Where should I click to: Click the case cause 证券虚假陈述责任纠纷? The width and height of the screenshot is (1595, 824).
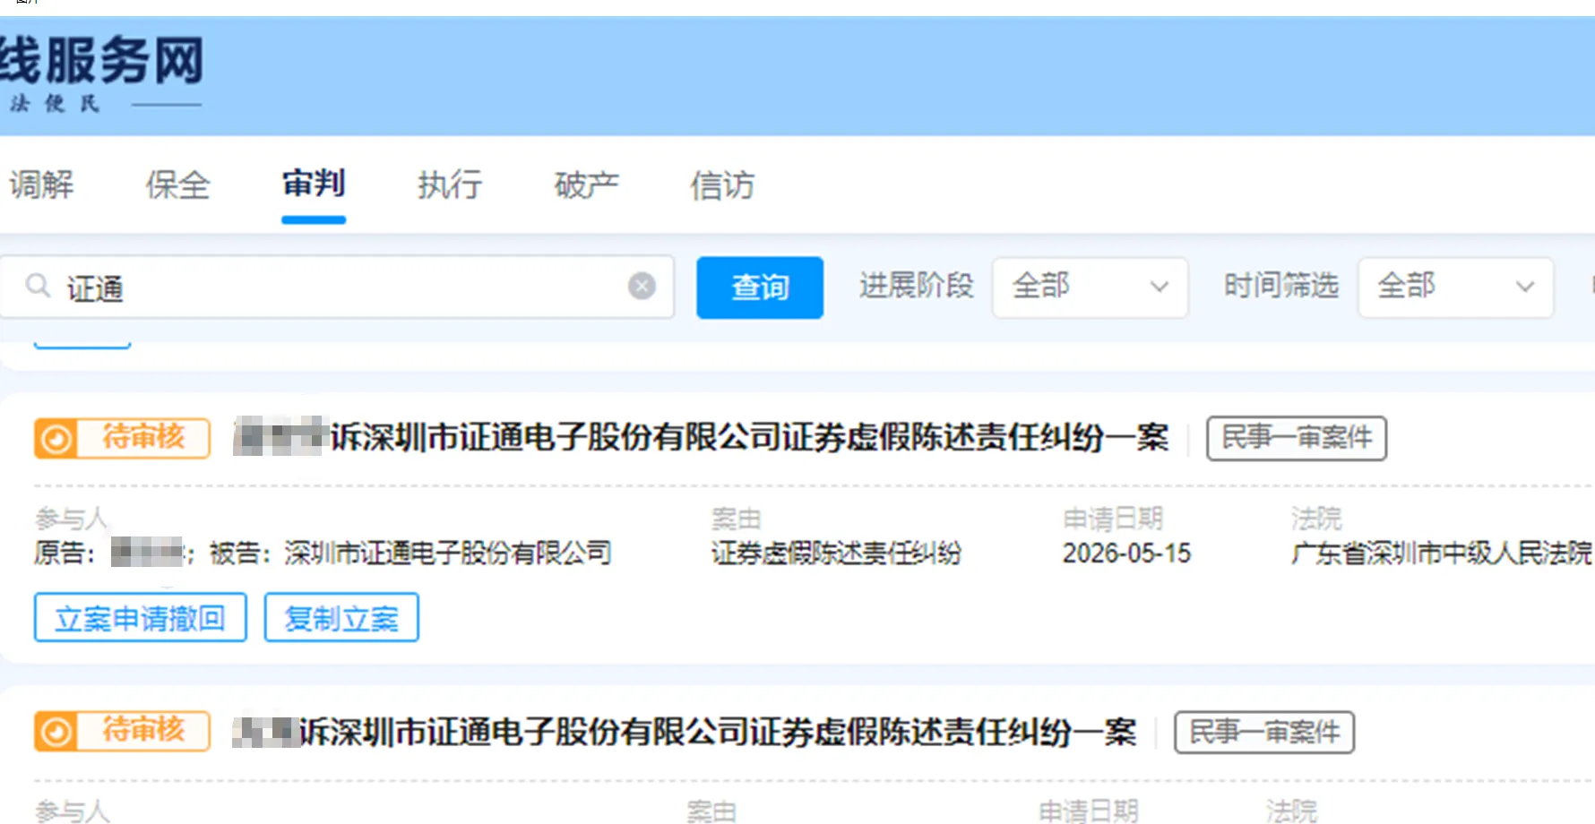[836, 554]
